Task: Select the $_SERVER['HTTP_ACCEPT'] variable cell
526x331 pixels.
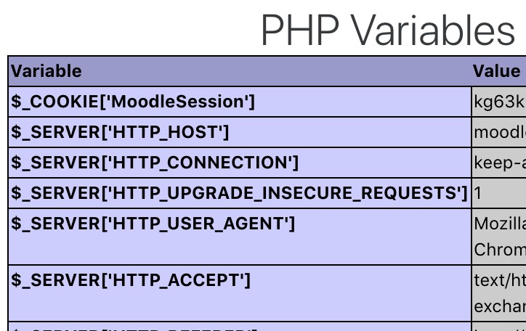Action: click(x=130, y=280)
